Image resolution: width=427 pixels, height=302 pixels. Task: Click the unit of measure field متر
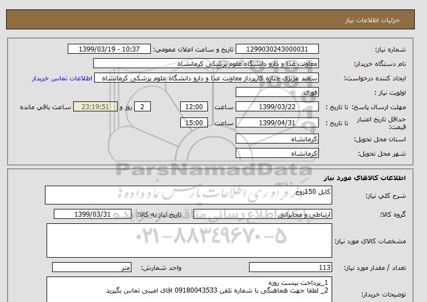pos(91,268)
